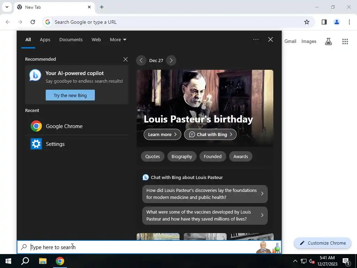This screenshot has width=357, height=268.
Task: Open the Gmail link
Action: point(290,41)
